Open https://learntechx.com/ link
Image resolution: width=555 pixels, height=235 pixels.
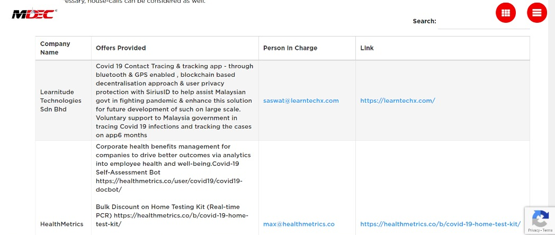pos(398,101)
